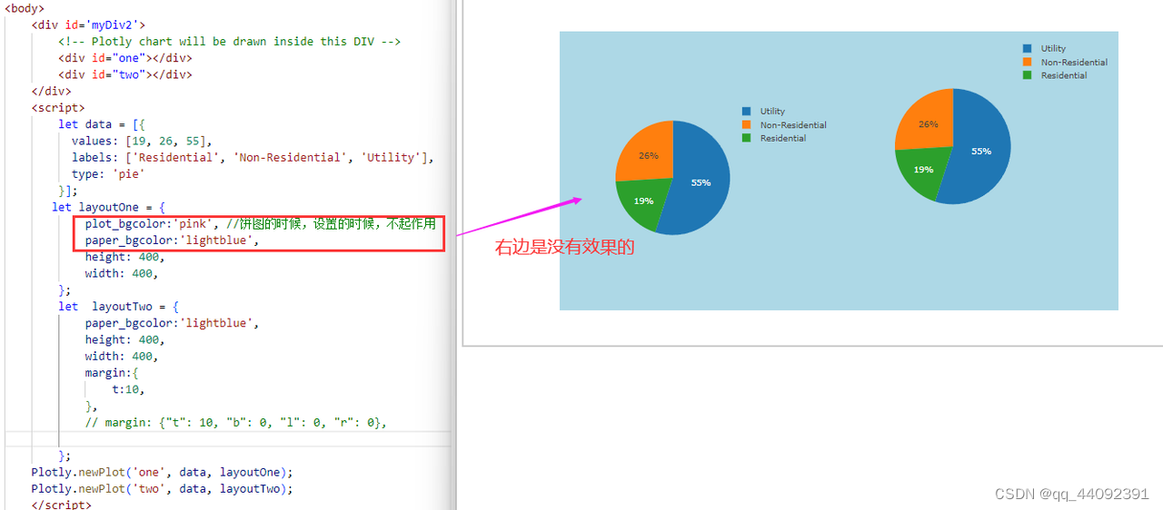Screen dimensions: 1163x510
Task: Click the blue 55% slice of the right pie
Action: 982,151
